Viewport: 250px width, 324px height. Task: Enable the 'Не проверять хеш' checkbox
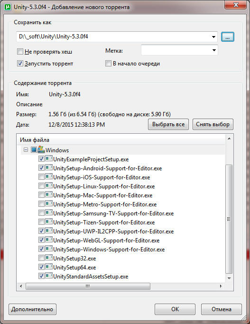[x=20, y=51]
